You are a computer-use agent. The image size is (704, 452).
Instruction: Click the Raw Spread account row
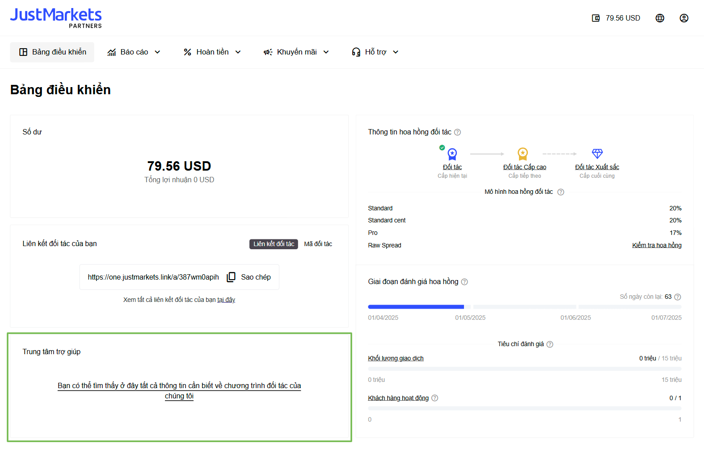tap(525, 245)
